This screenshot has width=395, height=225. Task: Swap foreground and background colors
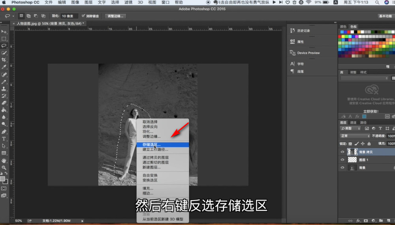(6, 173)
